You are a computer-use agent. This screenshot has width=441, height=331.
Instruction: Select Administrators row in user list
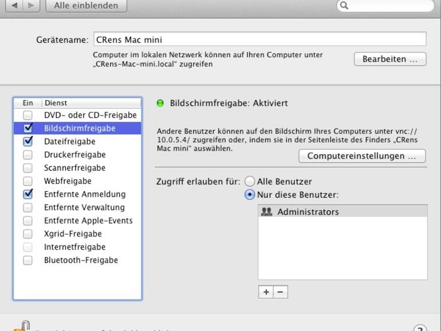[342, 211]
